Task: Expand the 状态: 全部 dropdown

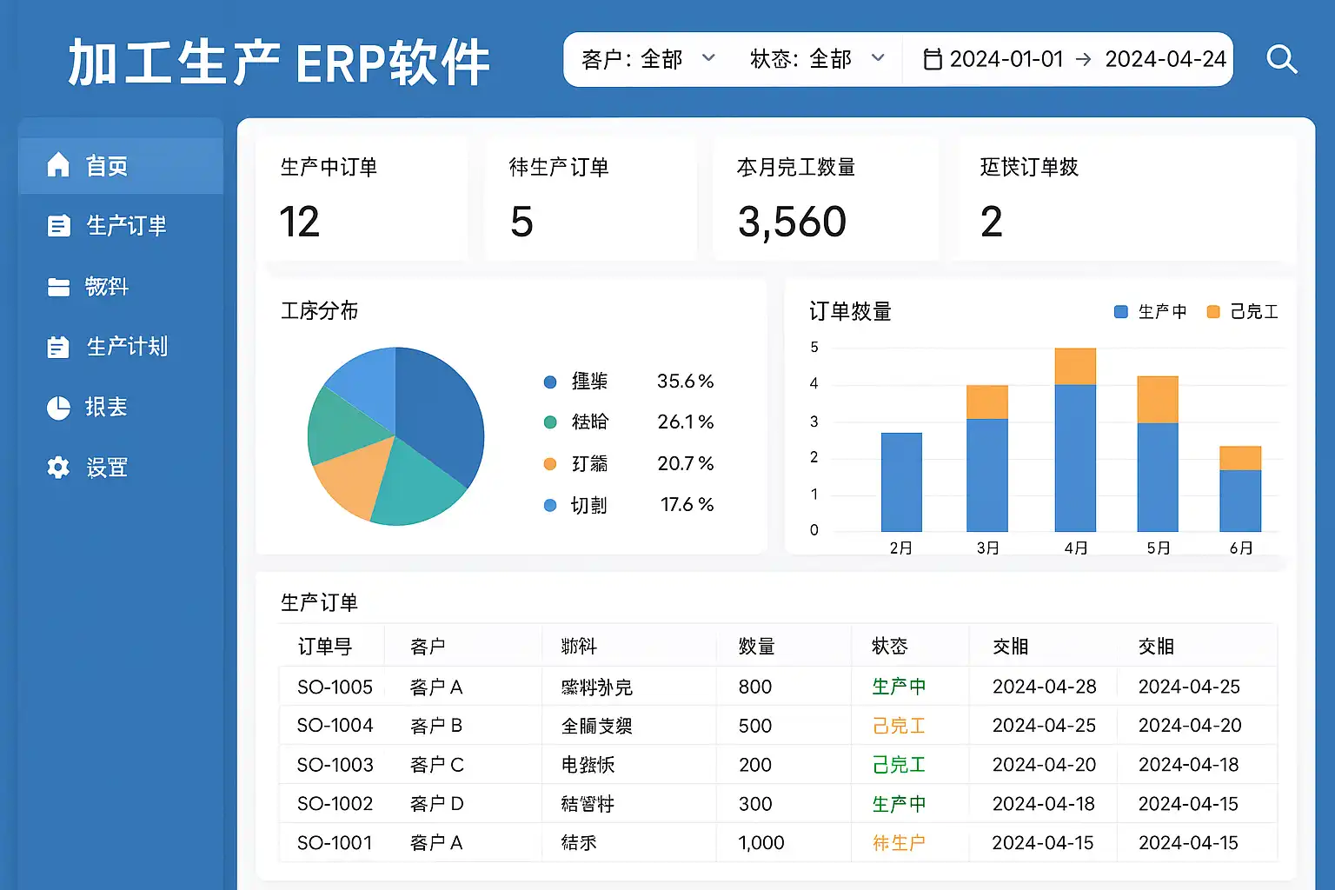Action: (x=817, y=59)
